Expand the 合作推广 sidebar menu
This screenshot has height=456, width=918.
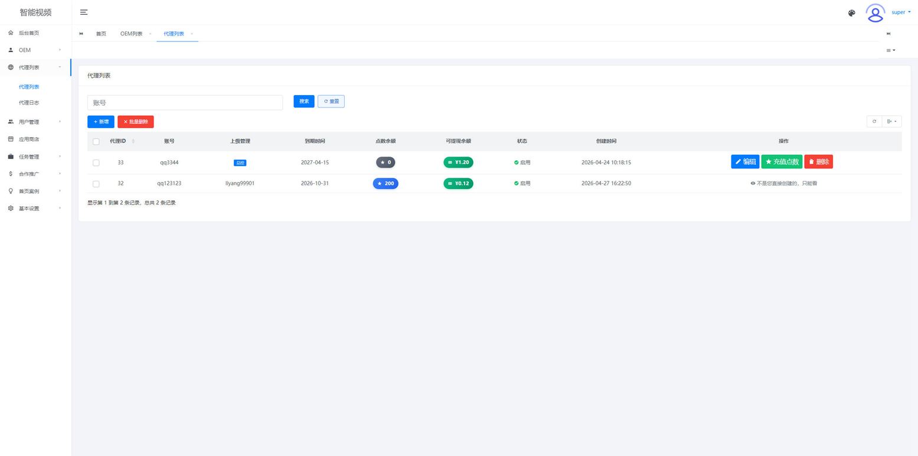click(x=35, y=174)
